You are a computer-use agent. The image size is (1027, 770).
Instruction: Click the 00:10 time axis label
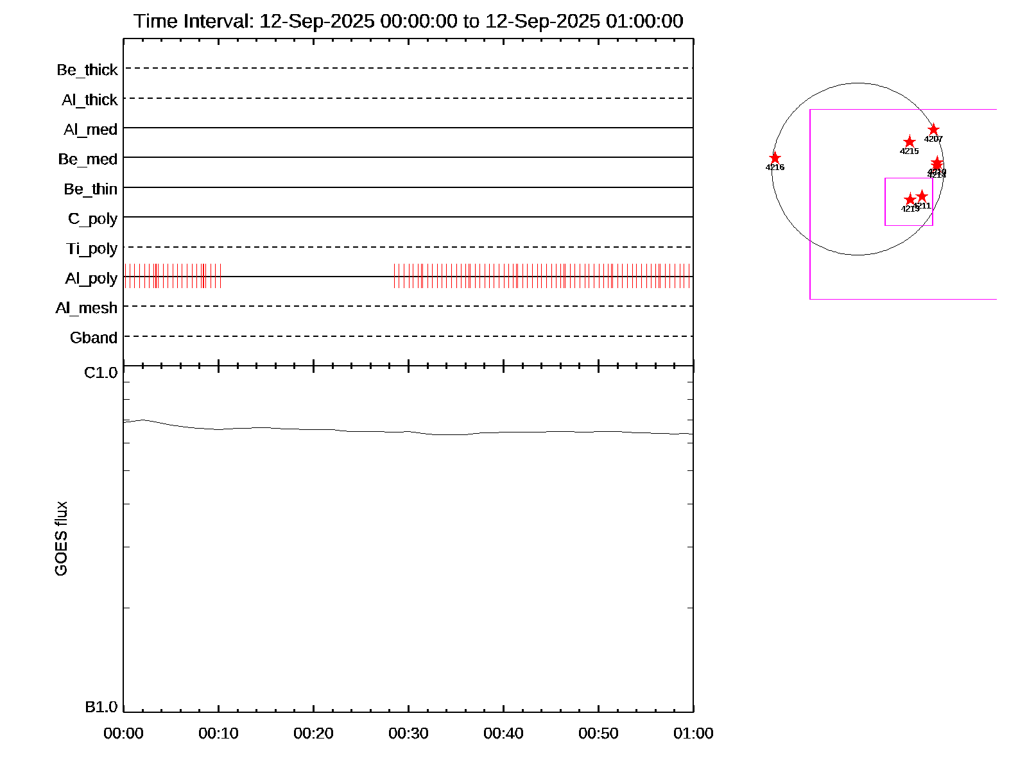(218, 733)
